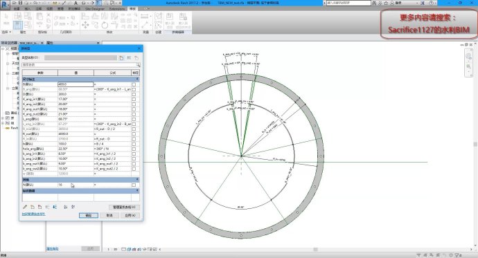Expand the first node in project browser tree

click(x=3, y=48)
